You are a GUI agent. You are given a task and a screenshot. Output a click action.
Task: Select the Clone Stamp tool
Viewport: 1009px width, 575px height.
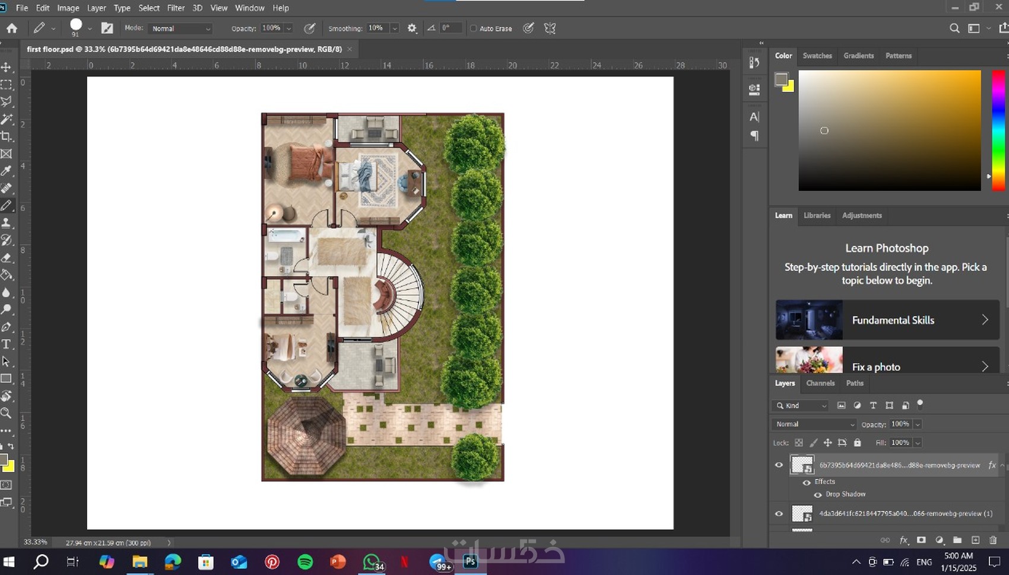(7, 223)
